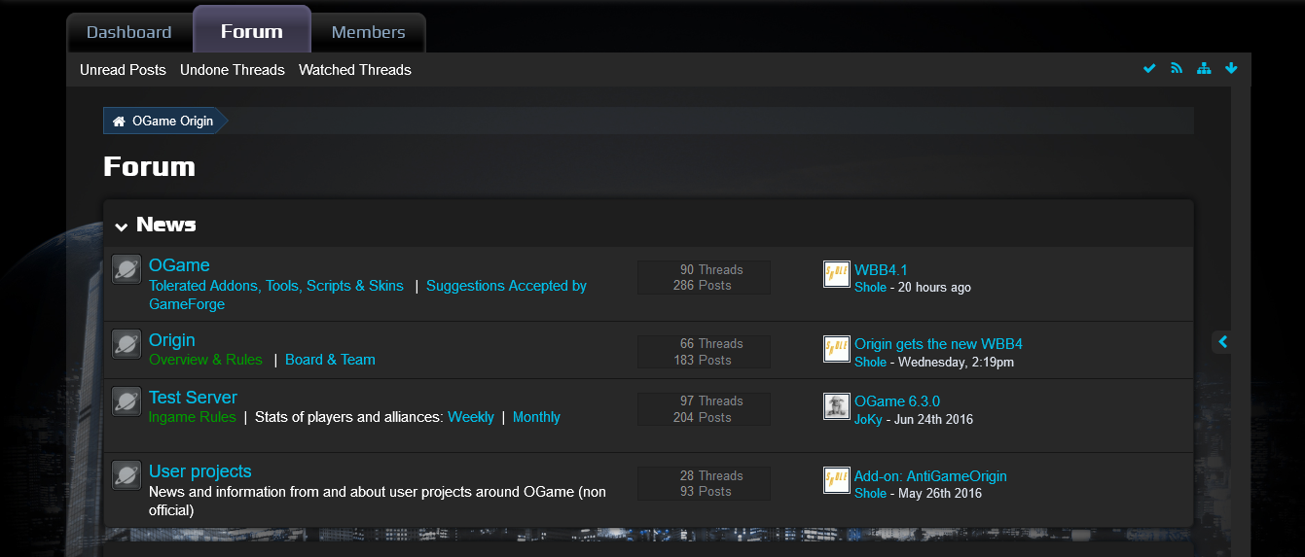Jump to page bottom with down arrow icon
Screen dimensions: 1305x557
(1231, 68)
